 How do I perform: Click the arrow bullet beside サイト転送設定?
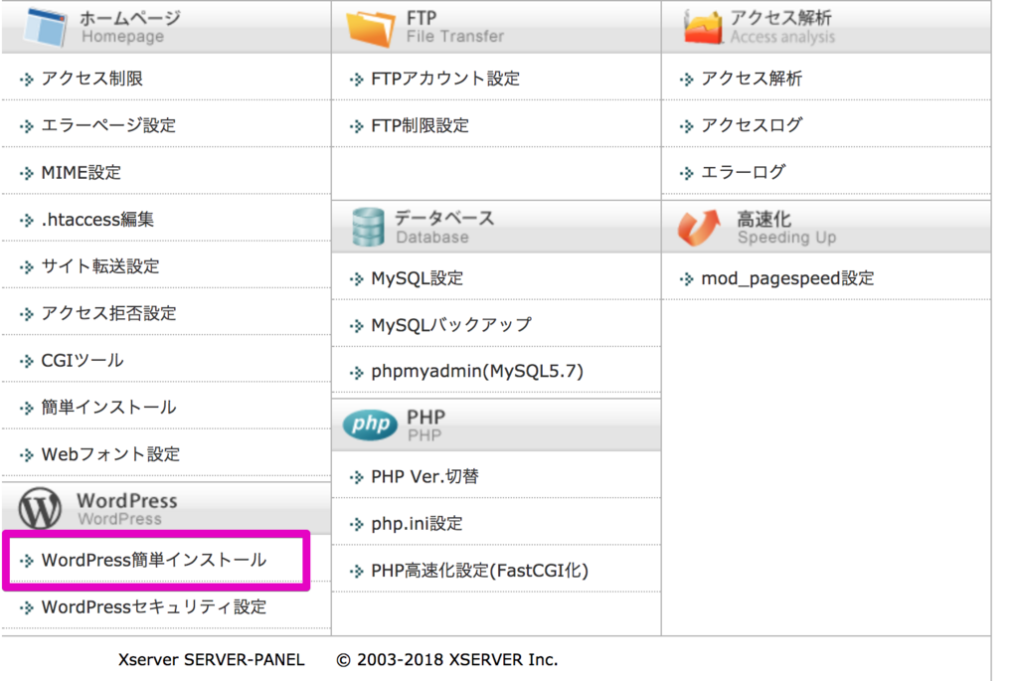27,266
